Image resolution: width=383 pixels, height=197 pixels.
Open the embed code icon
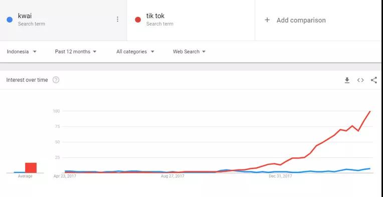360,80
